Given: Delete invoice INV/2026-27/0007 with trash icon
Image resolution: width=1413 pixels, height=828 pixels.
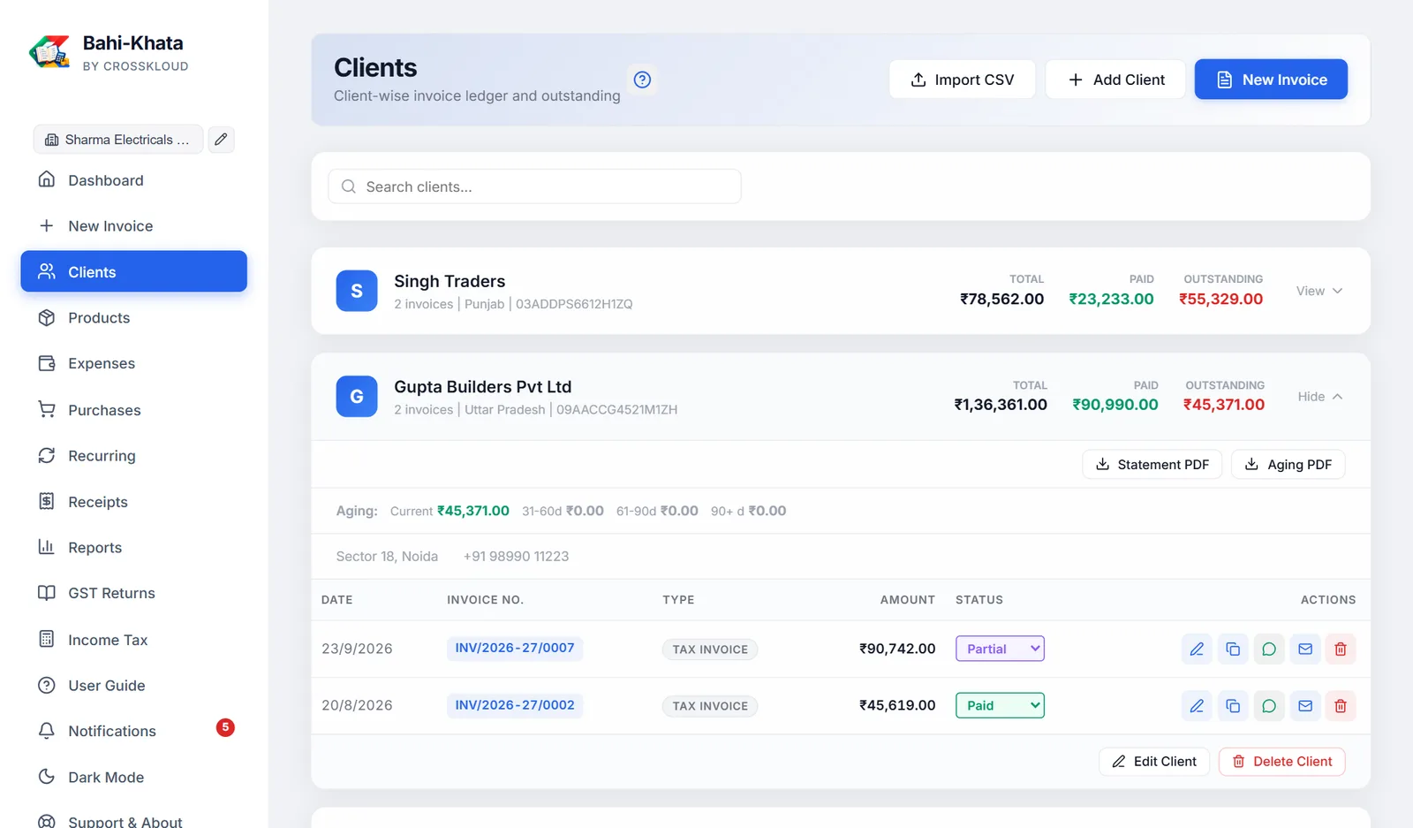Looking at the screenshot, I should [x=1341, y=649].
